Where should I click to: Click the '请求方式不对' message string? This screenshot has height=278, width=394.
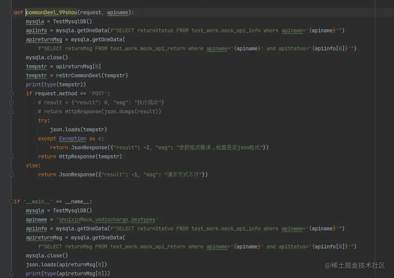(183, 175)
